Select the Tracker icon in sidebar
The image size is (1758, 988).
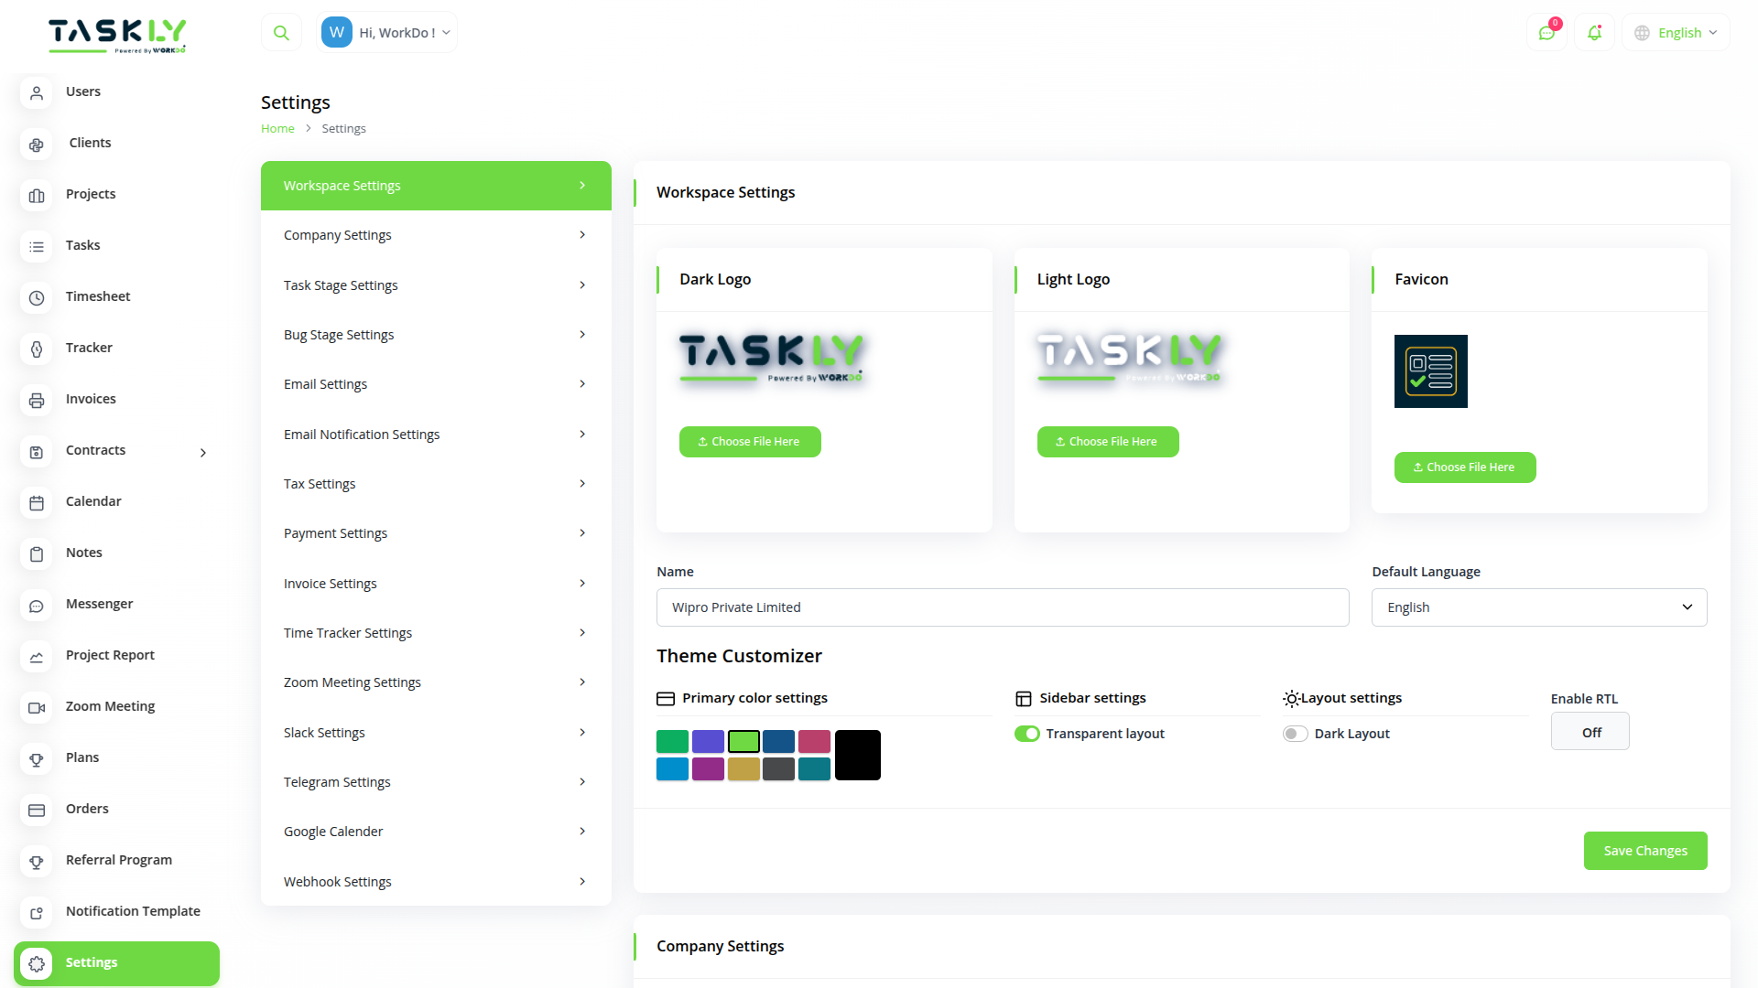click(x=37, y=349)
